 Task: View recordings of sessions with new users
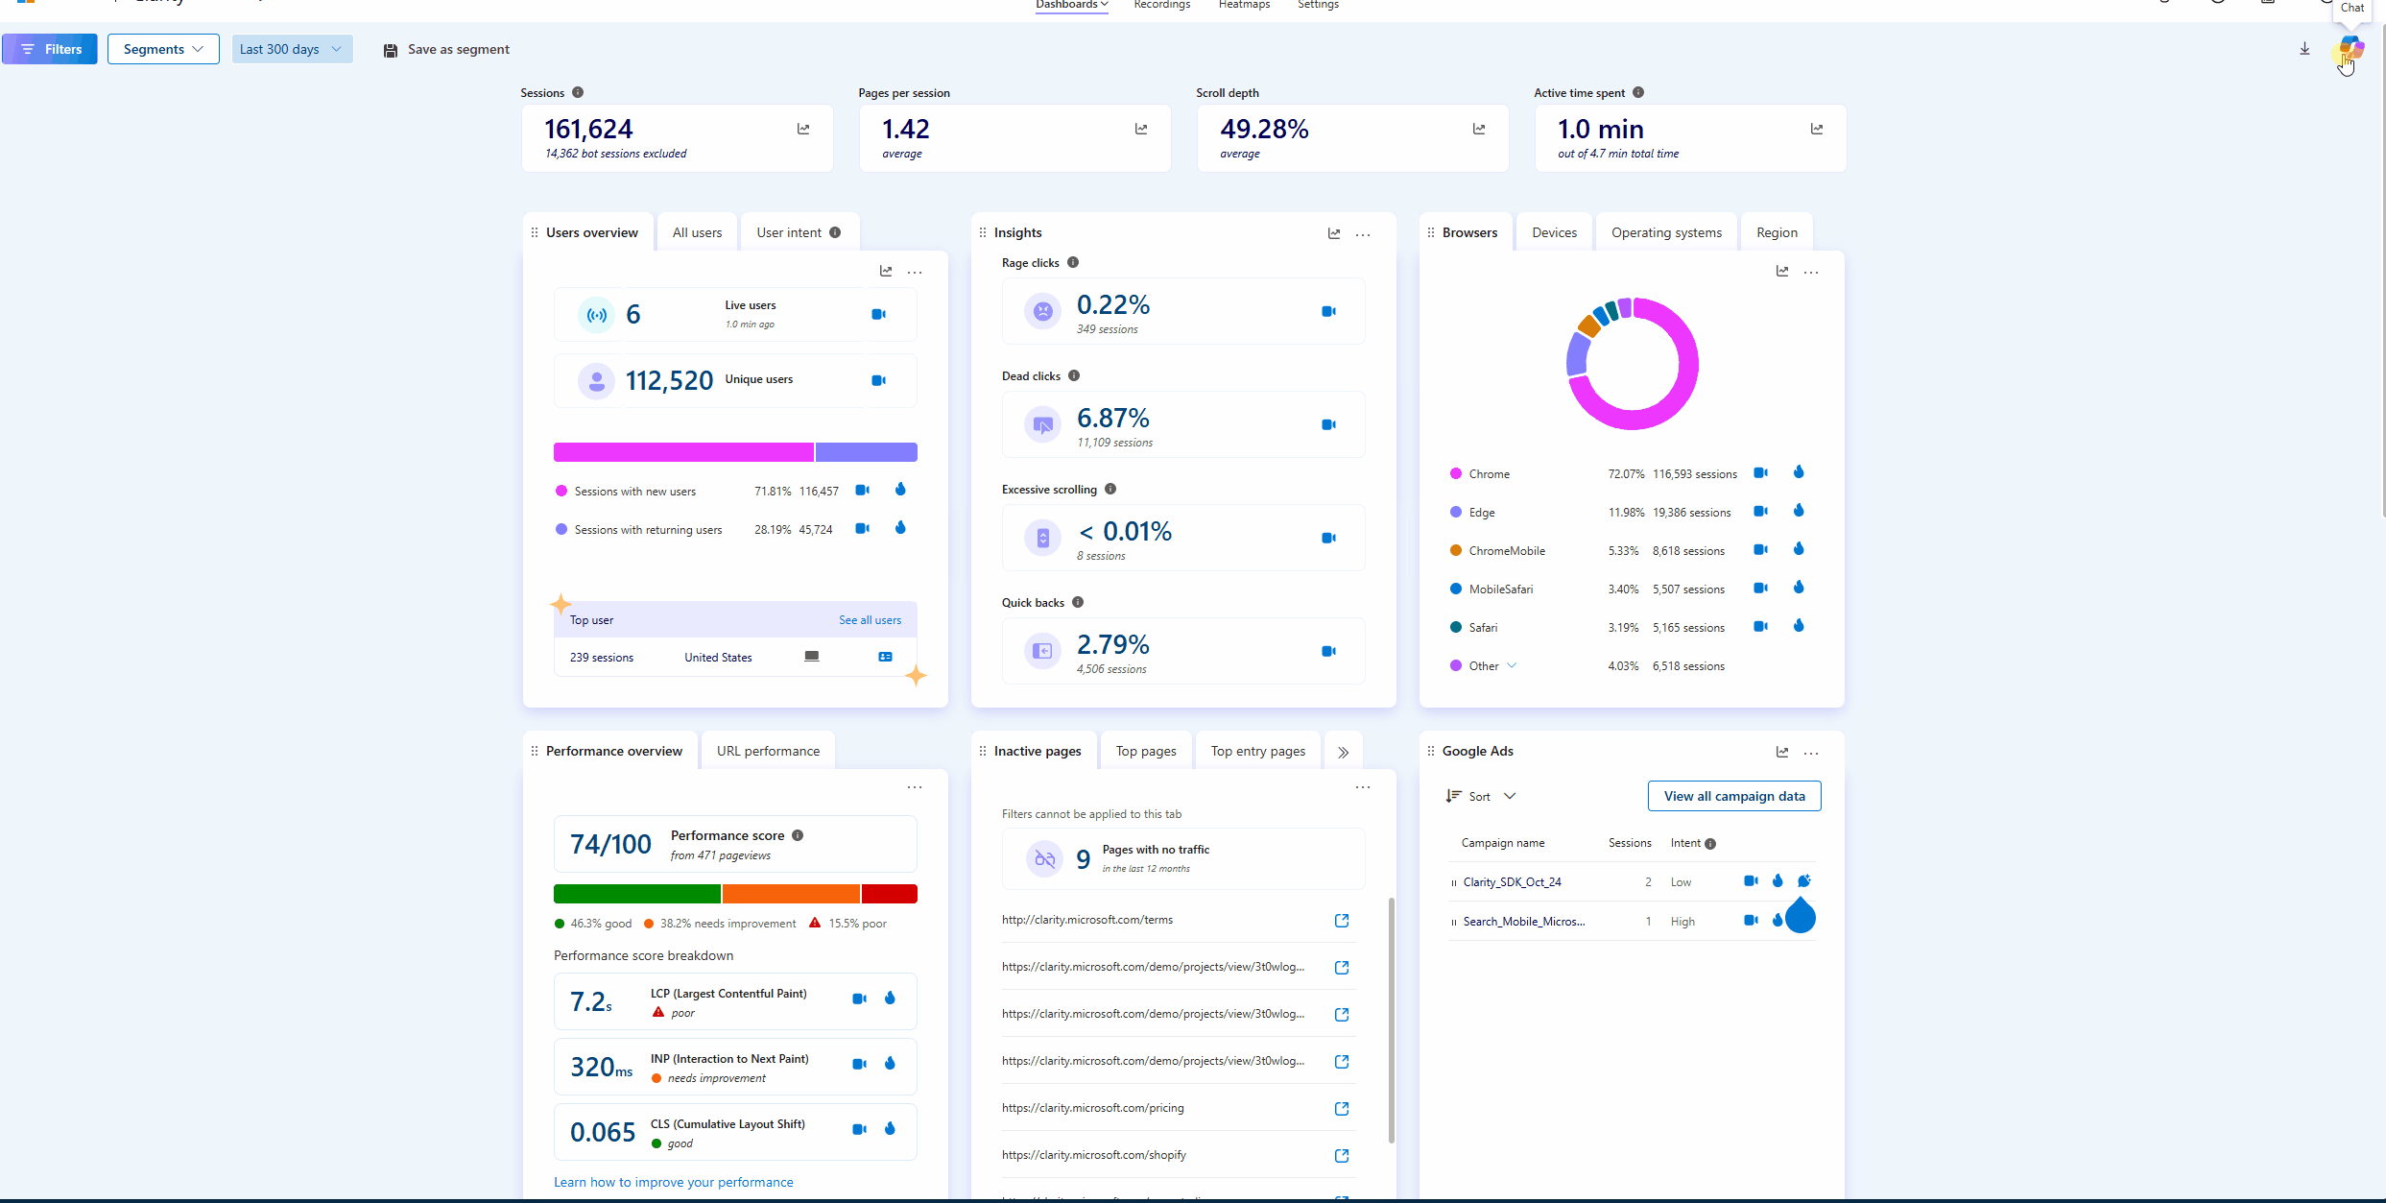[863, 491]
